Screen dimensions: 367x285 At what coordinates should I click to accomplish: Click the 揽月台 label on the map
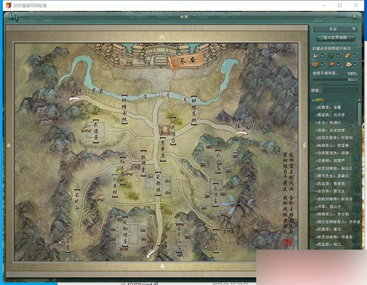215,240
